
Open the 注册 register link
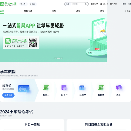(129, 4)
